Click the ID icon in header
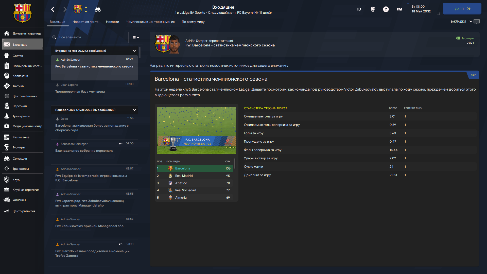Screen dimensions: 487x274 [359, 9]
